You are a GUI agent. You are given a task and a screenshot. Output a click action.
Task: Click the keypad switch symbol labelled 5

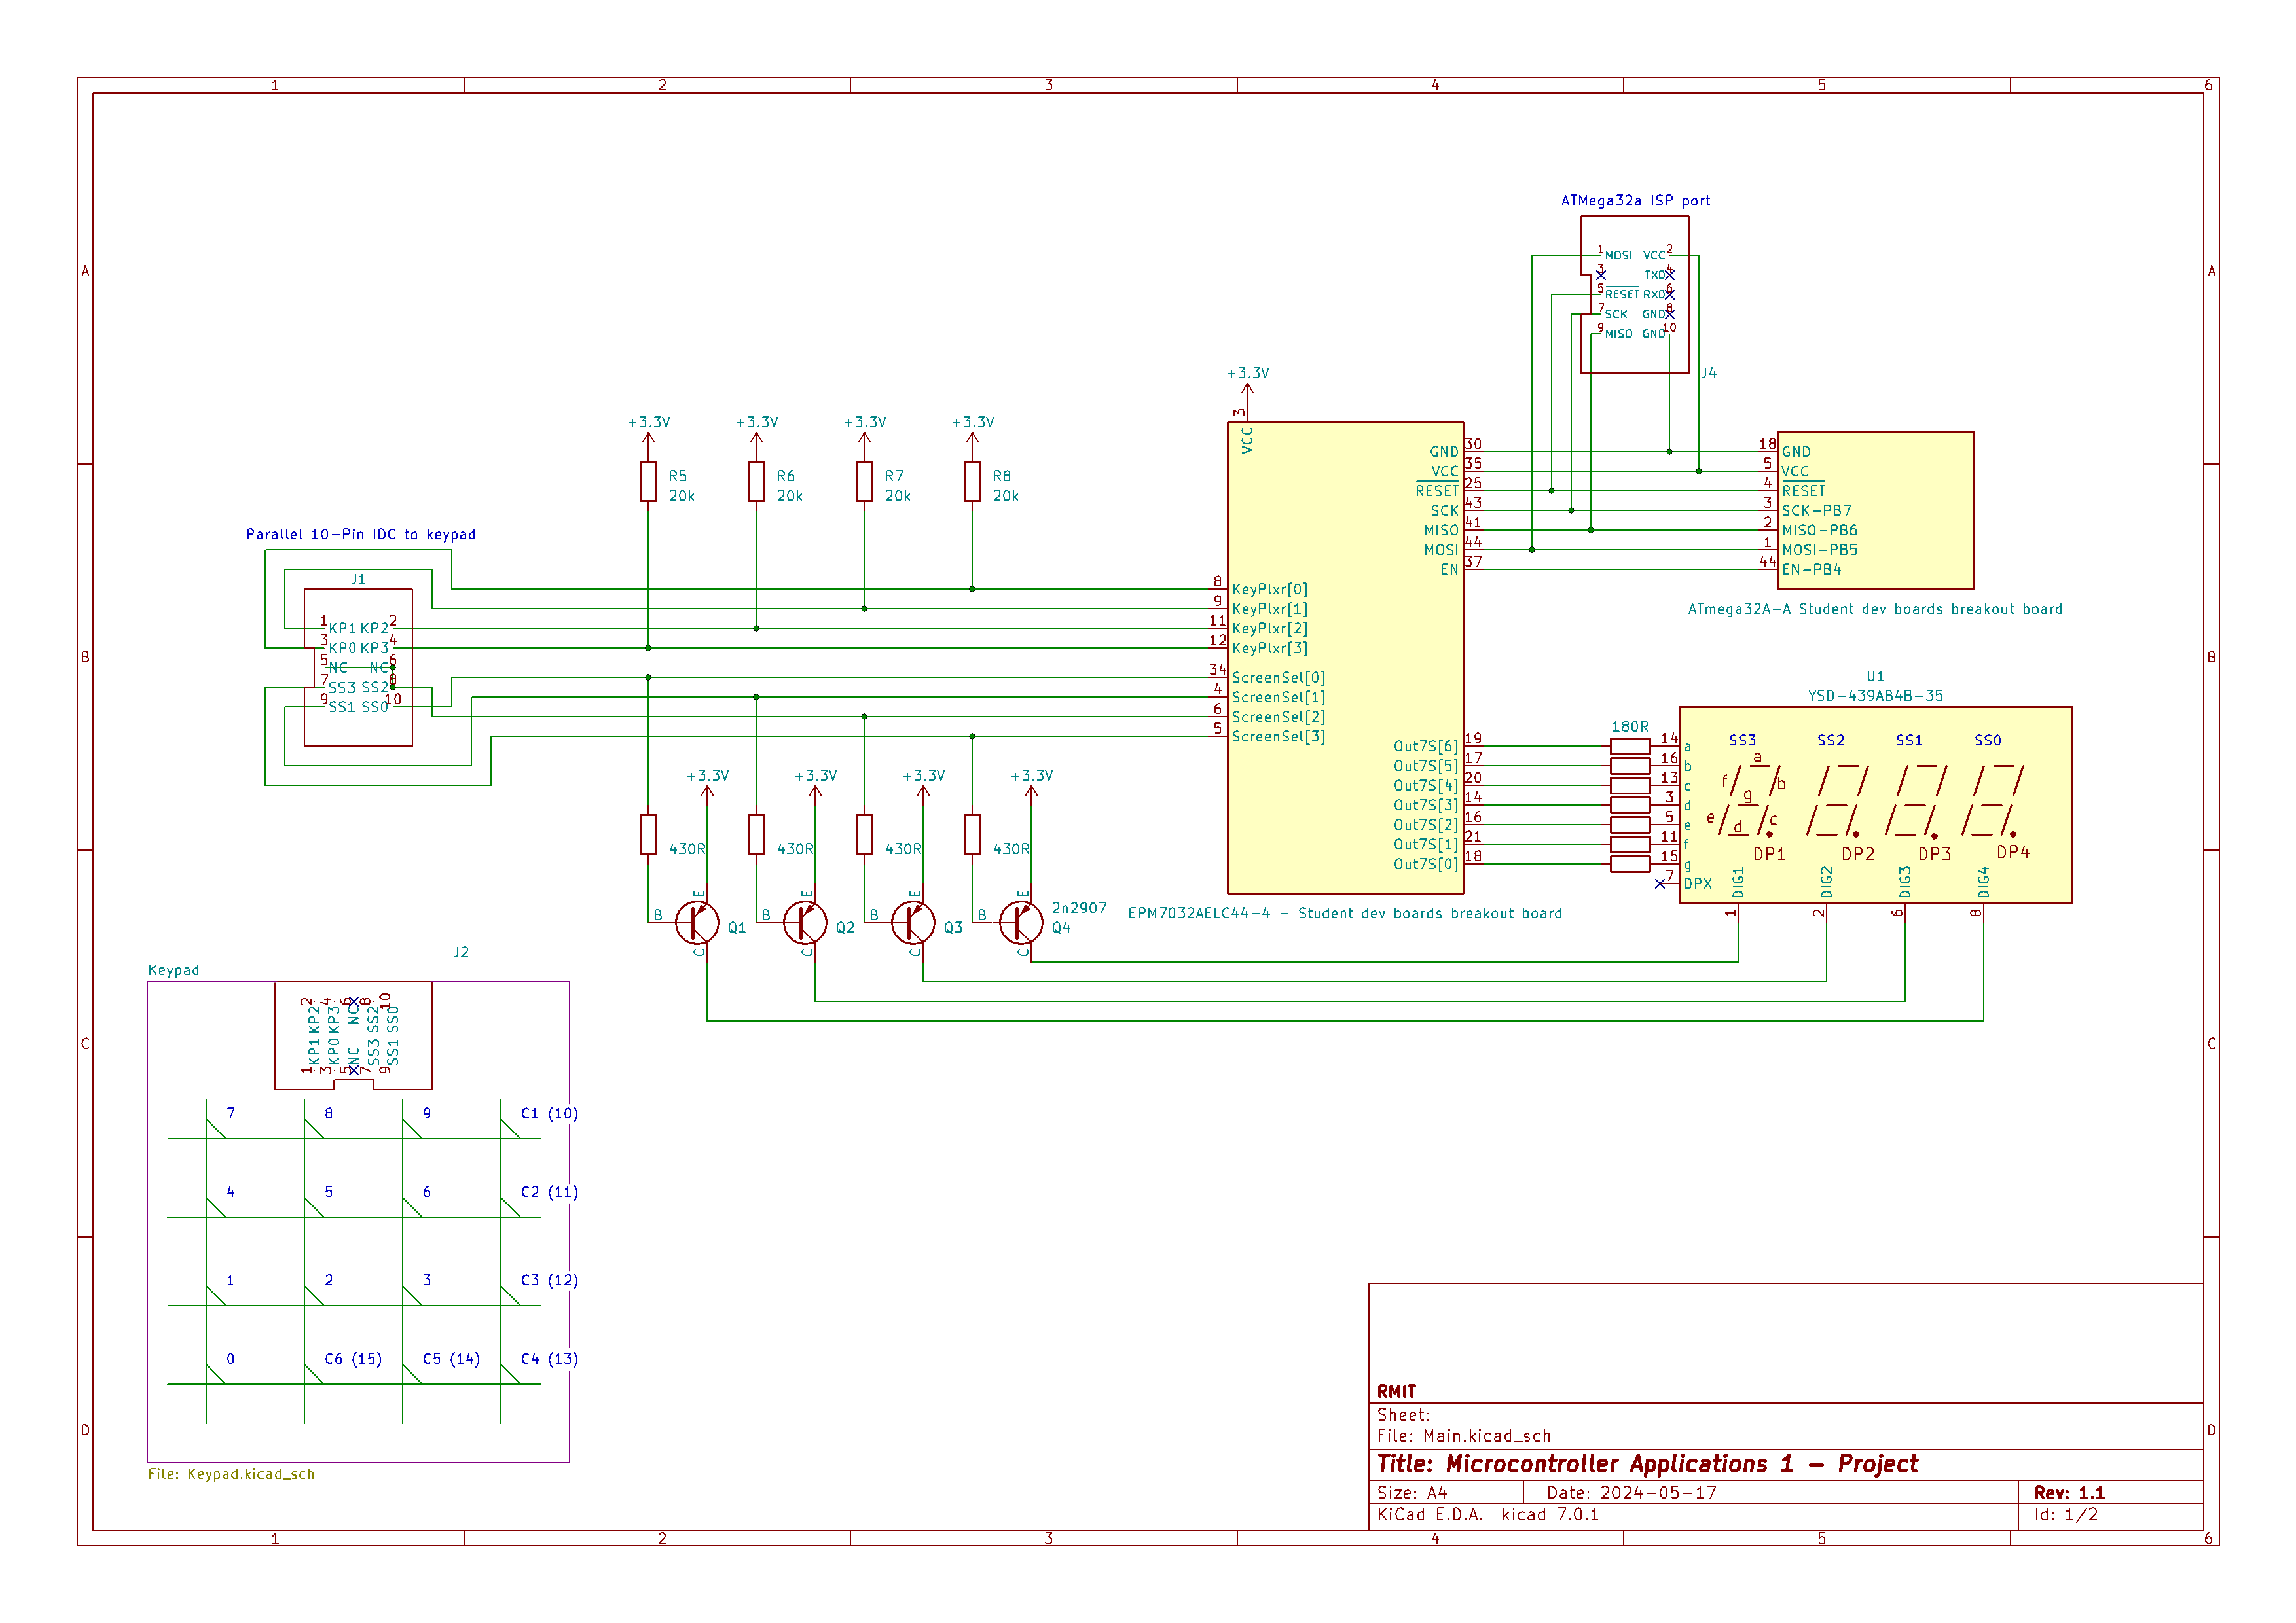click(x=313, y=1207)
